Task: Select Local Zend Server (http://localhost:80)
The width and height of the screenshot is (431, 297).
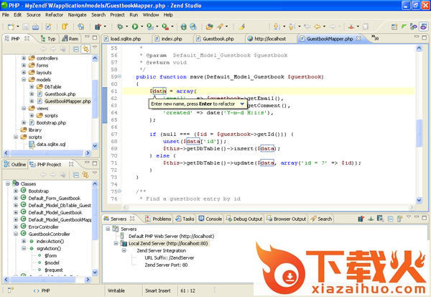Action: point(166,243)
